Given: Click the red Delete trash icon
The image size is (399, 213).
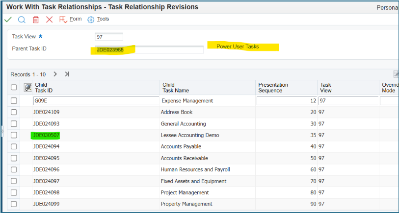Looking at the screenshot, I should (x=36, y=20).
